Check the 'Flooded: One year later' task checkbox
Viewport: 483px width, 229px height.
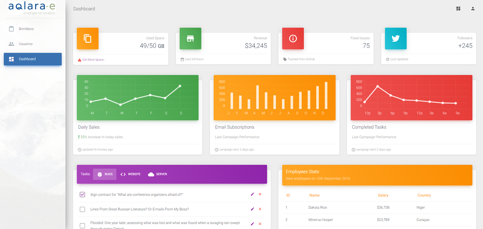point(83,225)
